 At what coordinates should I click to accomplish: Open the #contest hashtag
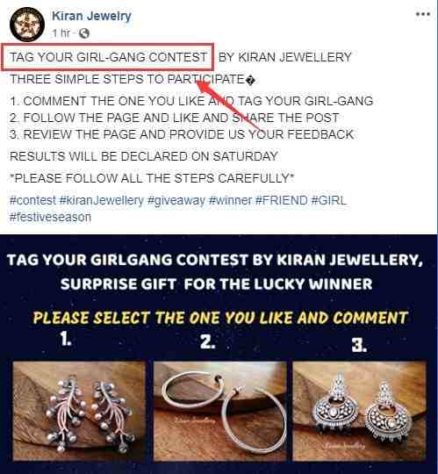click(x=33, y=200)
